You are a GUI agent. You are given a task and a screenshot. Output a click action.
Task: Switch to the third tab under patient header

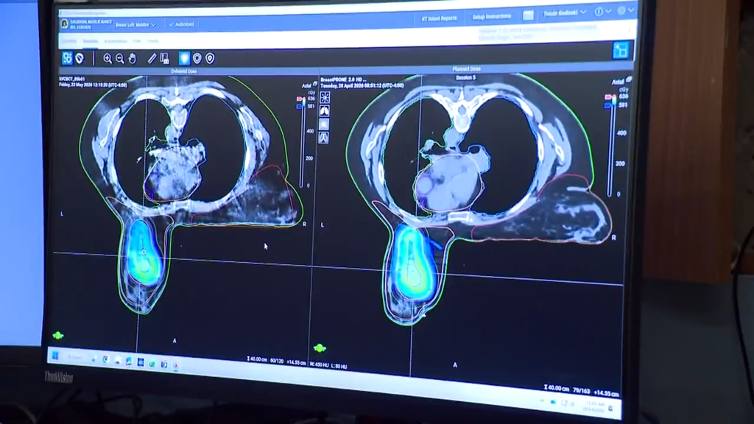click(x=116, y=42)
